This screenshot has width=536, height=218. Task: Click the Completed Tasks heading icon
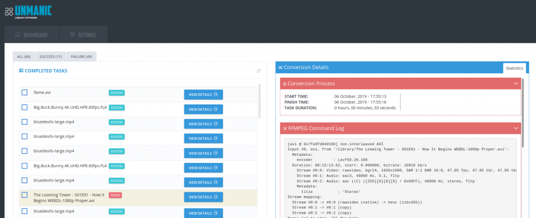[x=21, y=71]
